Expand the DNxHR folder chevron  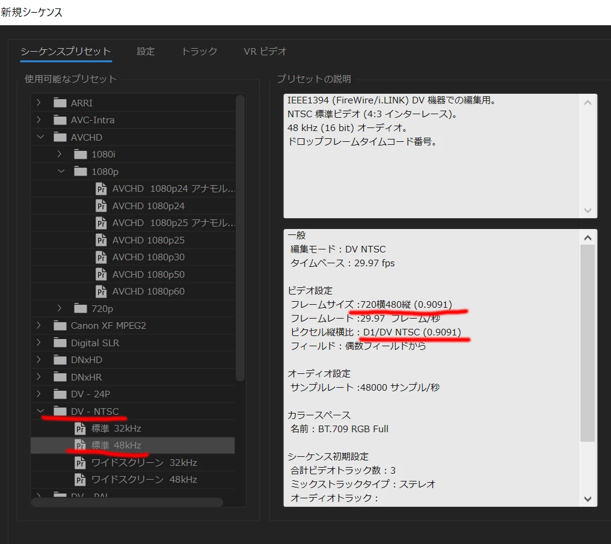(x=38, y=377)
